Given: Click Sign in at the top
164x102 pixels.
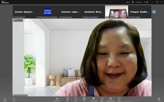Looking at the screenshot, I should [128, 2].
